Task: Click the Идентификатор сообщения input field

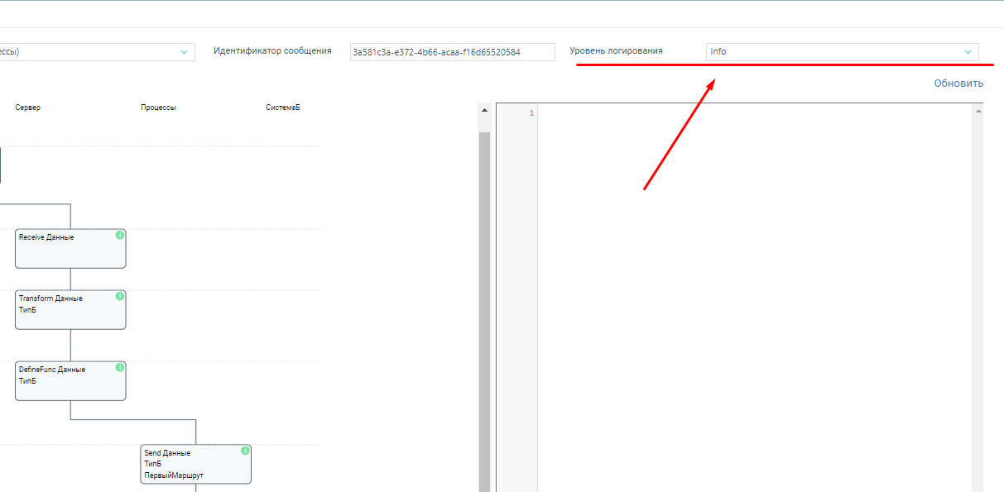Action: 452,52
